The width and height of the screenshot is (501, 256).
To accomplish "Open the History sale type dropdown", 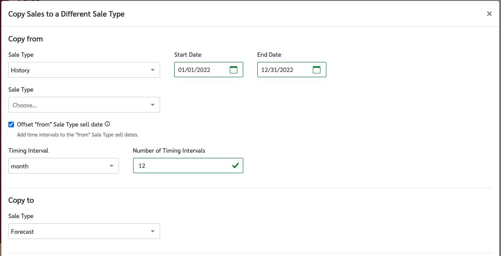I will pos(79,70).
